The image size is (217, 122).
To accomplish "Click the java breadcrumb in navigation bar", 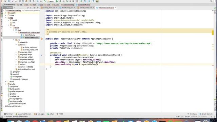I will [x=40, y=5].
